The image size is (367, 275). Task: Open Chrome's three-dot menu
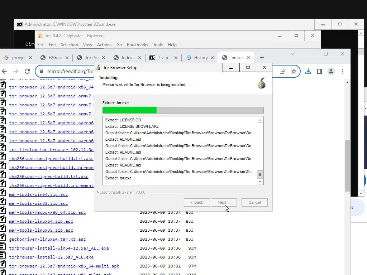point(343,71)
